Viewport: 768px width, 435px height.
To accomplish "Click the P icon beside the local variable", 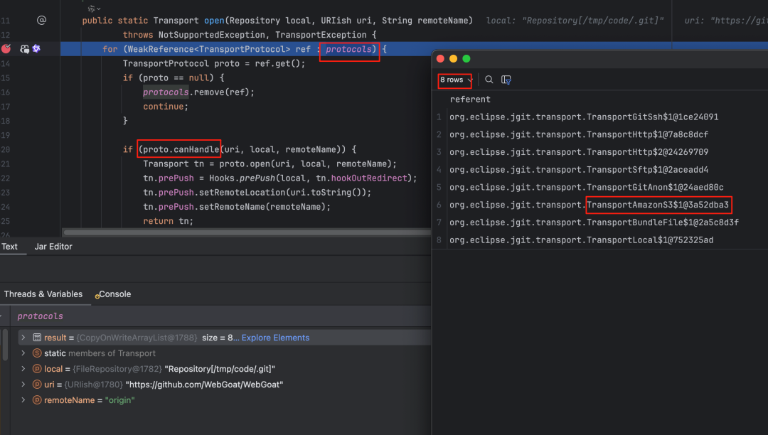I will 37,368.
